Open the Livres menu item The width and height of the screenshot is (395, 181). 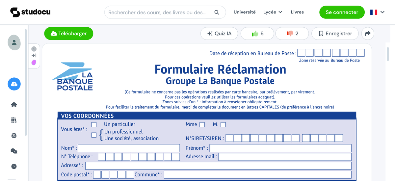click(297, 12)
